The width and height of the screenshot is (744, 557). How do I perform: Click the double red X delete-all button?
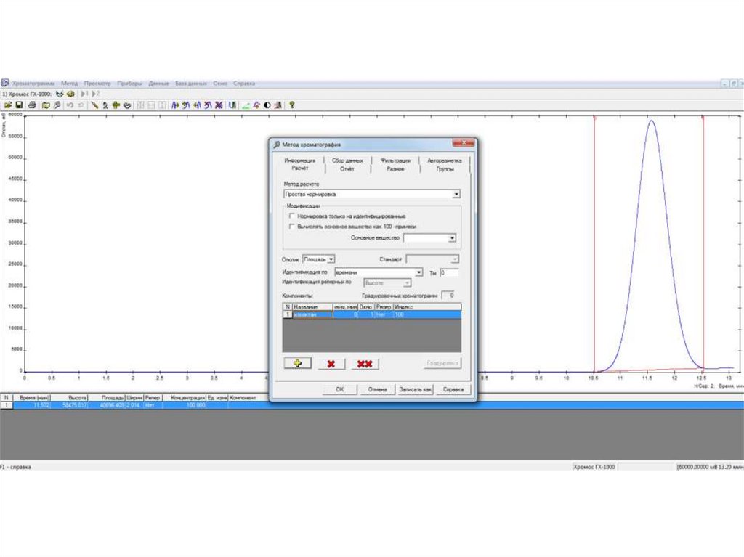pos(365,364)
